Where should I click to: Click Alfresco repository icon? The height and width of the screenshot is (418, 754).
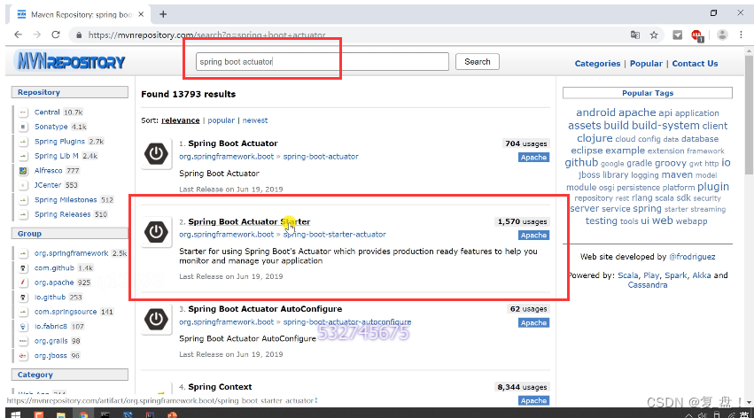pyautogui.click(x=23, y=171)
